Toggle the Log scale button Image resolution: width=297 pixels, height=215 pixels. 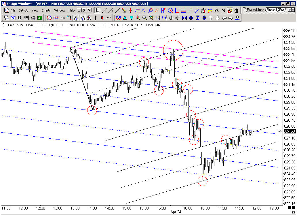(x=164, y=18)
